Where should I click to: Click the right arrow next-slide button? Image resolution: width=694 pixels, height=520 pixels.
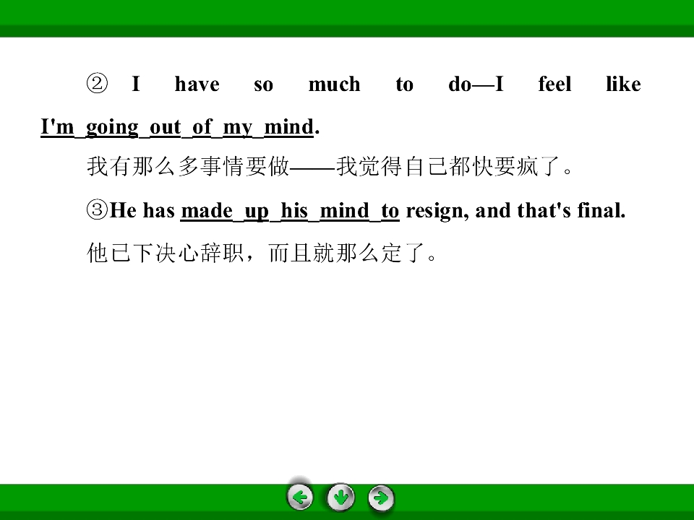381,497
